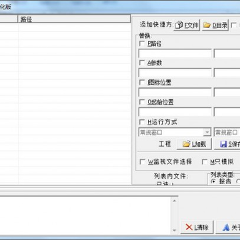
Task: Click the 列表内文件 label text
Action: coord(171,176)
